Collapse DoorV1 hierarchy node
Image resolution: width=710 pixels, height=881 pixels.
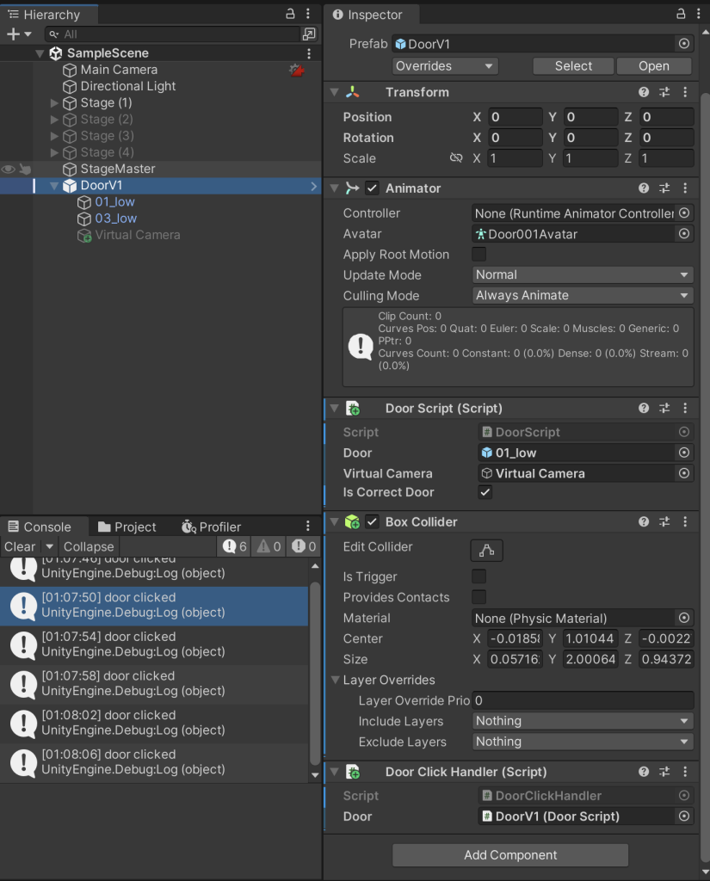[54, 186]
